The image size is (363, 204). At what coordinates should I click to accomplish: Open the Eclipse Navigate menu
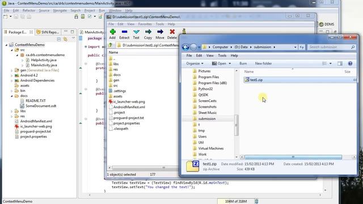[60, 10]
